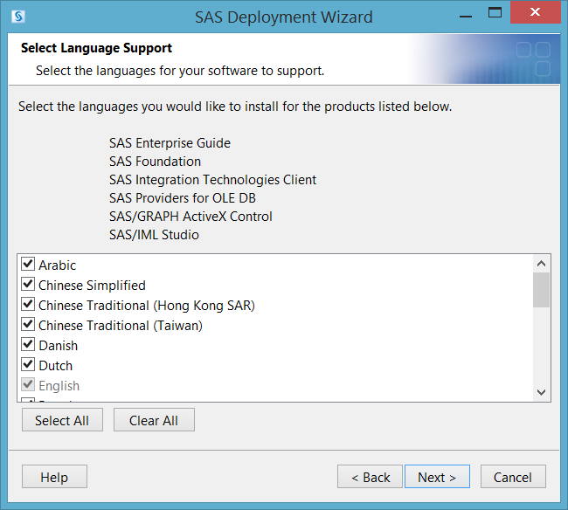Click the Clear All button
568x510 pixels.
[x=154, y=420]
